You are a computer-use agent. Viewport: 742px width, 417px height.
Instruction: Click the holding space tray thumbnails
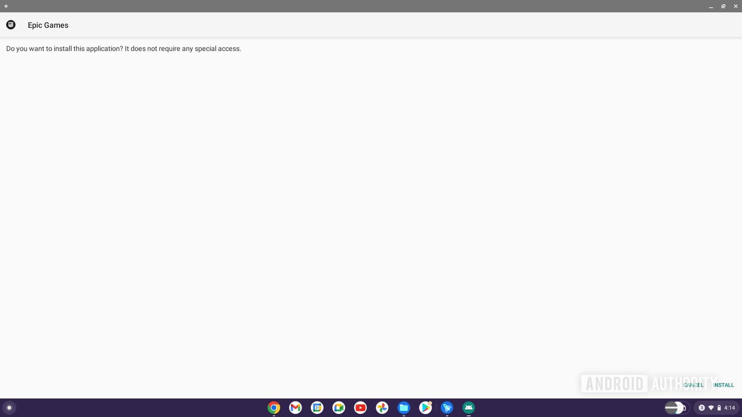click(x=676, y=408)
